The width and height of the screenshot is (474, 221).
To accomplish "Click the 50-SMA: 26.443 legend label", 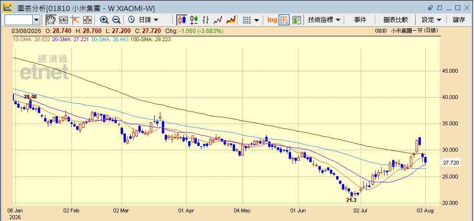I will click(x=109, y=39).
